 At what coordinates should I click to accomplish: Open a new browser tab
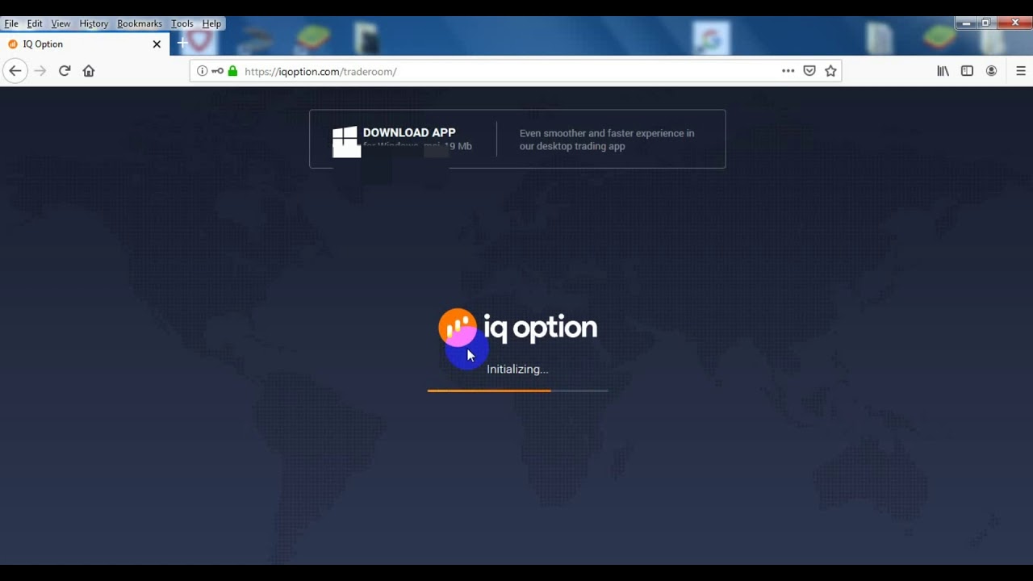[182, 43]
